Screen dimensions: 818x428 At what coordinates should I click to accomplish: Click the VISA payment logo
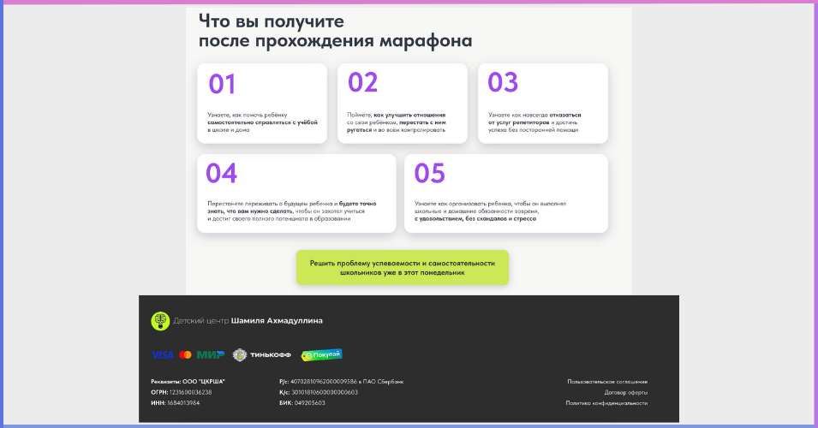coord(162,355)
